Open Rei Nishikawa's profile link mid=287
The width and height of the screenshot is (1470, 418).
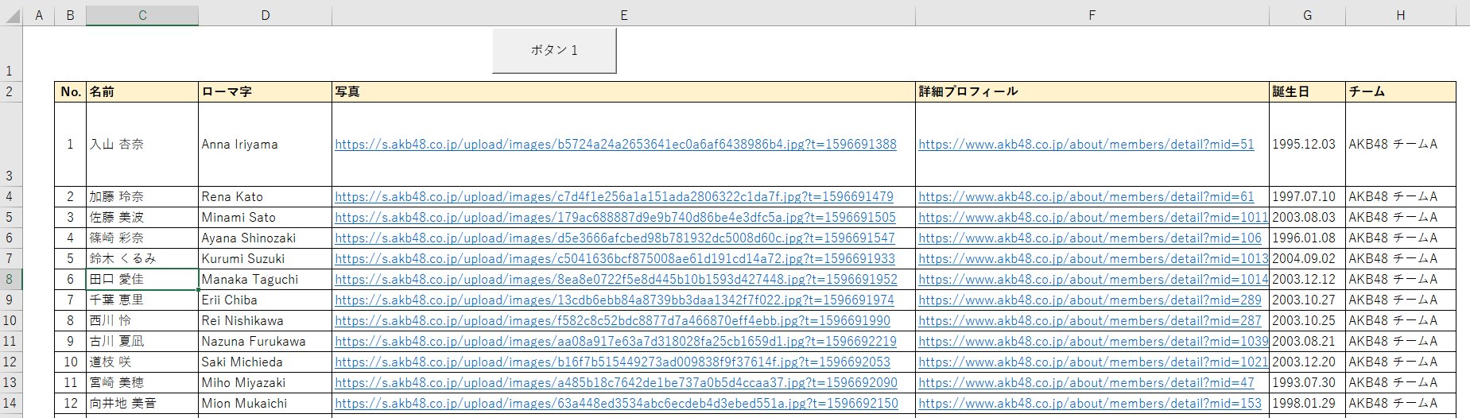click(x=1089, y=321)
